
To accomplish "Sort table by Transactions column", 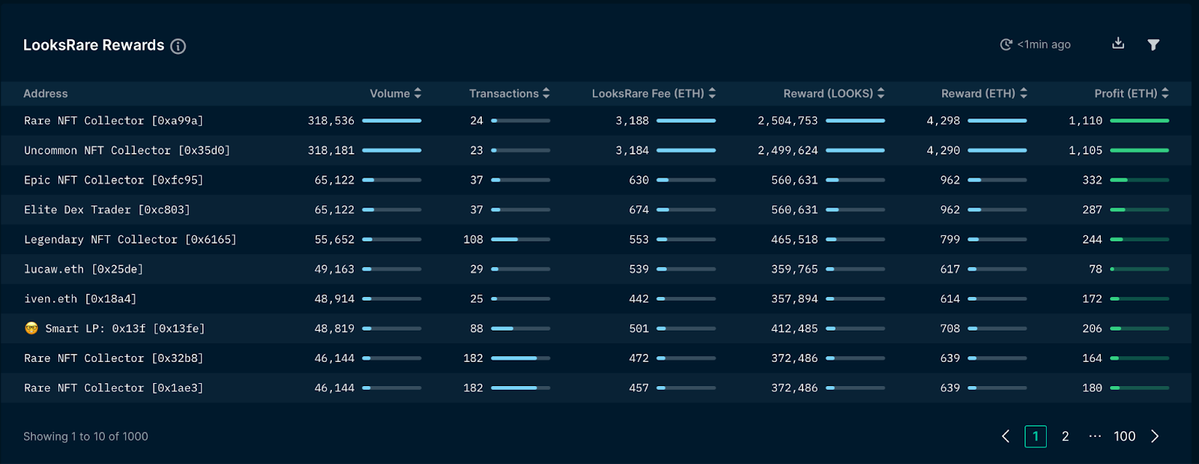I will (x=510, y=94).
